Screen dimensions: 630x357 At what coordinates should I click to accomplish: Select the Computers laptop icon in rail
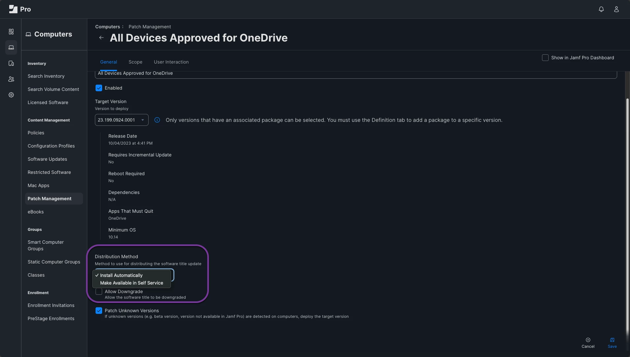[11, 47]
